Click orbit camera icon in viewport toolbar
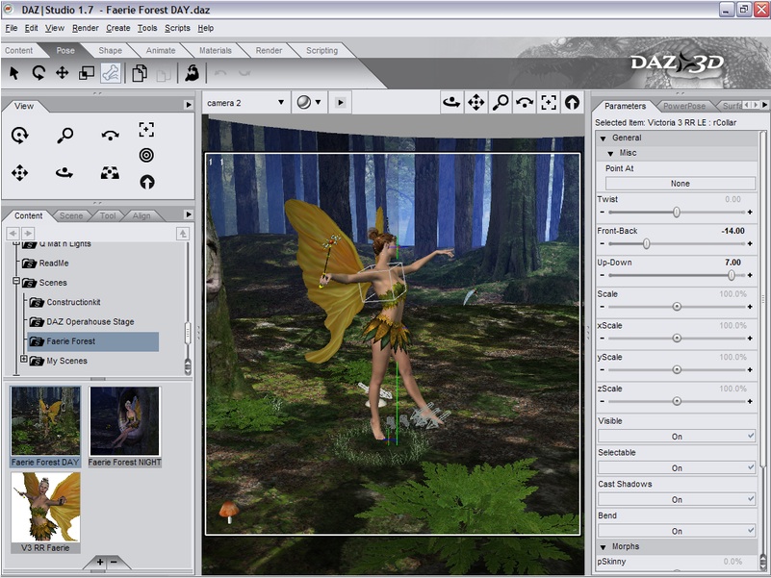Screen dimensions: 771x578 (451, 103)
